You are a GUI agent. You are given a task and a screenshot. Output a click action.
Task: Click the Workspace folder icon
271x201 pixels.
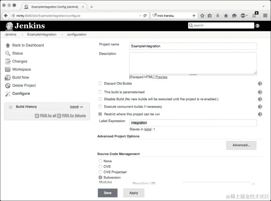tap(8, 69)
